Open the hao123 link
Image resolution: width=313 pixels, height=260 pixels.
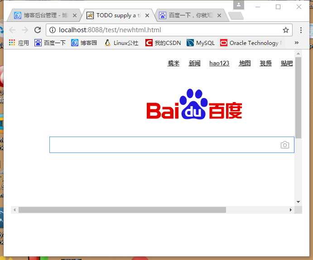(219, 63)
